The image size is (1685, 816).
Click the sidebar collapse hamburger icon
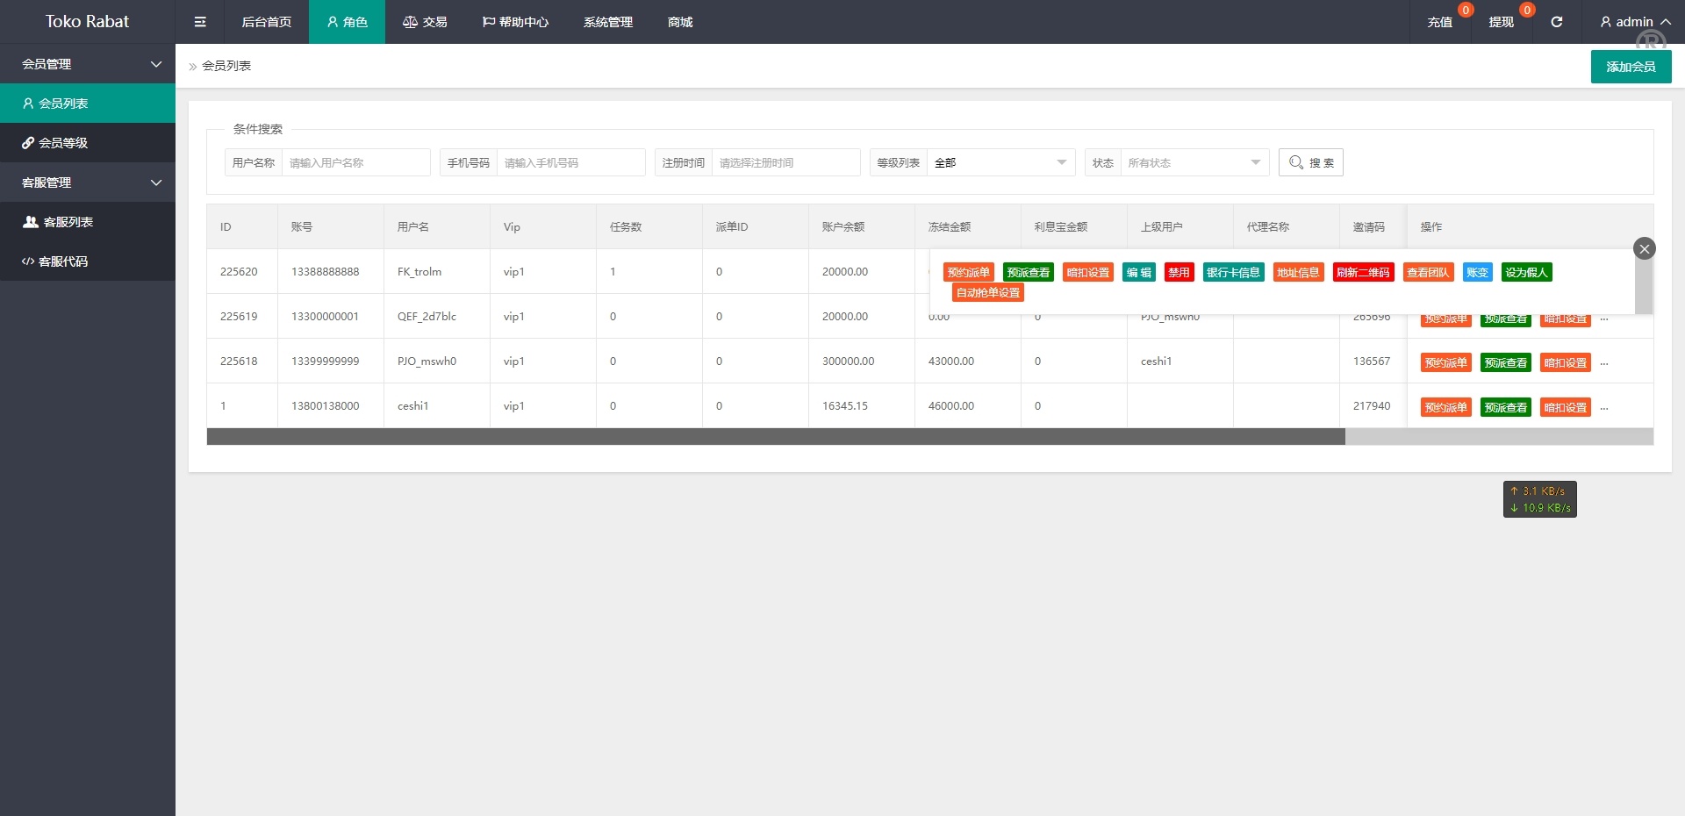200,22
